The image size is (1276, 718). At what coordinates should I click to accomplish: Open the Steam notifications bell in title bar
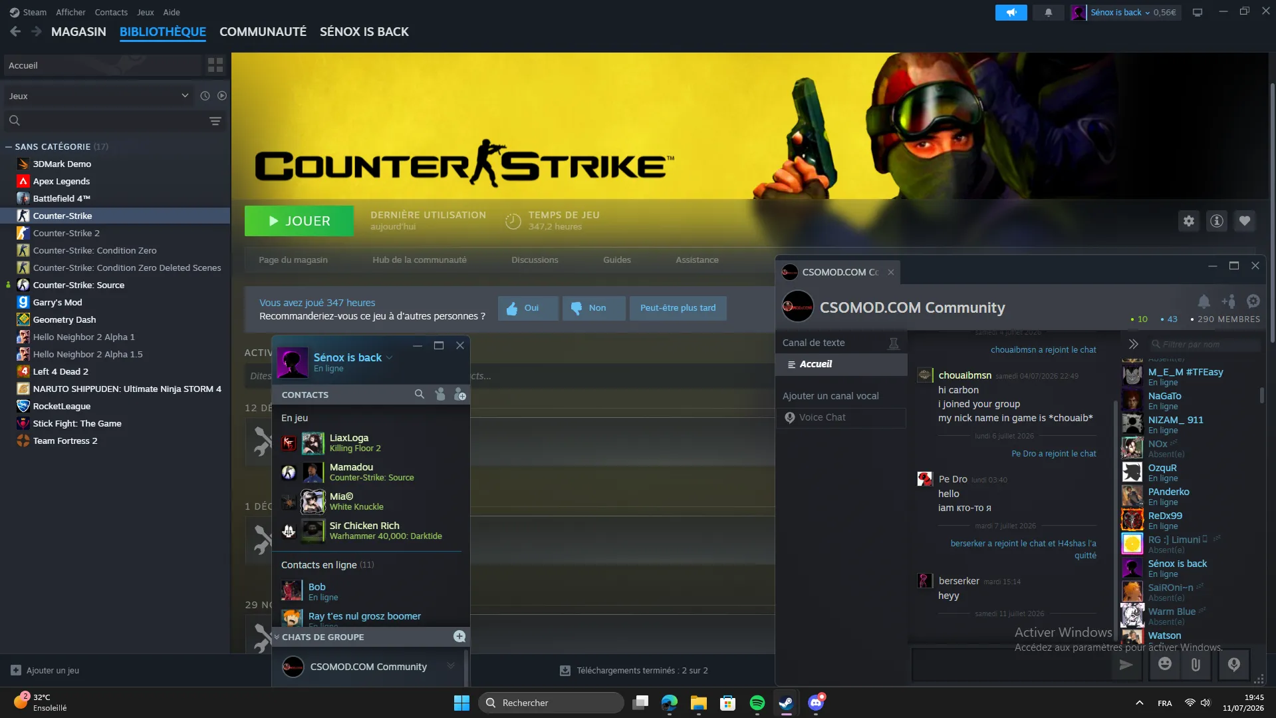click(x=1048, y=12)
